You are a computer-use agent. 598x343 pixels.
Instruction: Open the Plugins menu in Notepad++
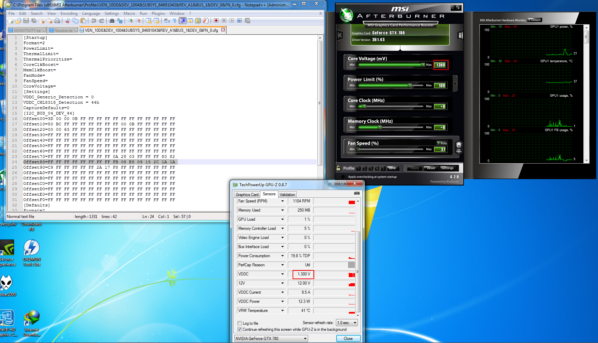tap(158, 14)
